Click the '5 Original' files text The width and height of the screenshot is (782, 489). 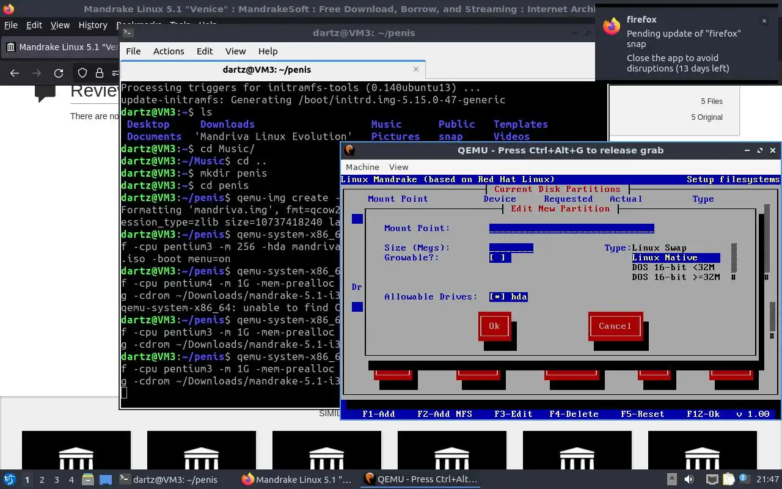(x=707, y=117)
